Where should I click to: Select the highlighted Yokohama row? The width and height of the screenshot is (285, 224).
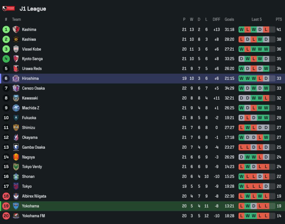coord(142,206)
